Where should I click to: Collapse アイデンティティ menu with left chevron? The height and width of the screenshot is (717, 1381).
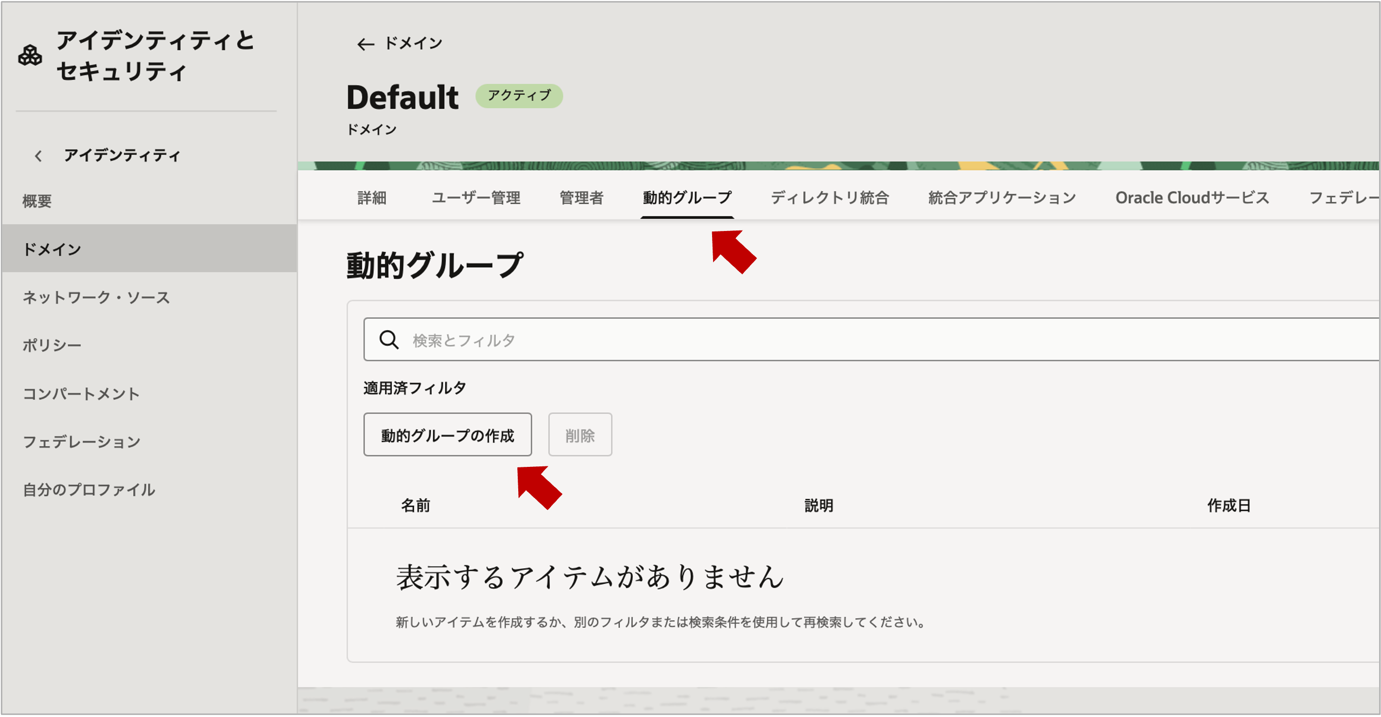[x=38, y=156]
